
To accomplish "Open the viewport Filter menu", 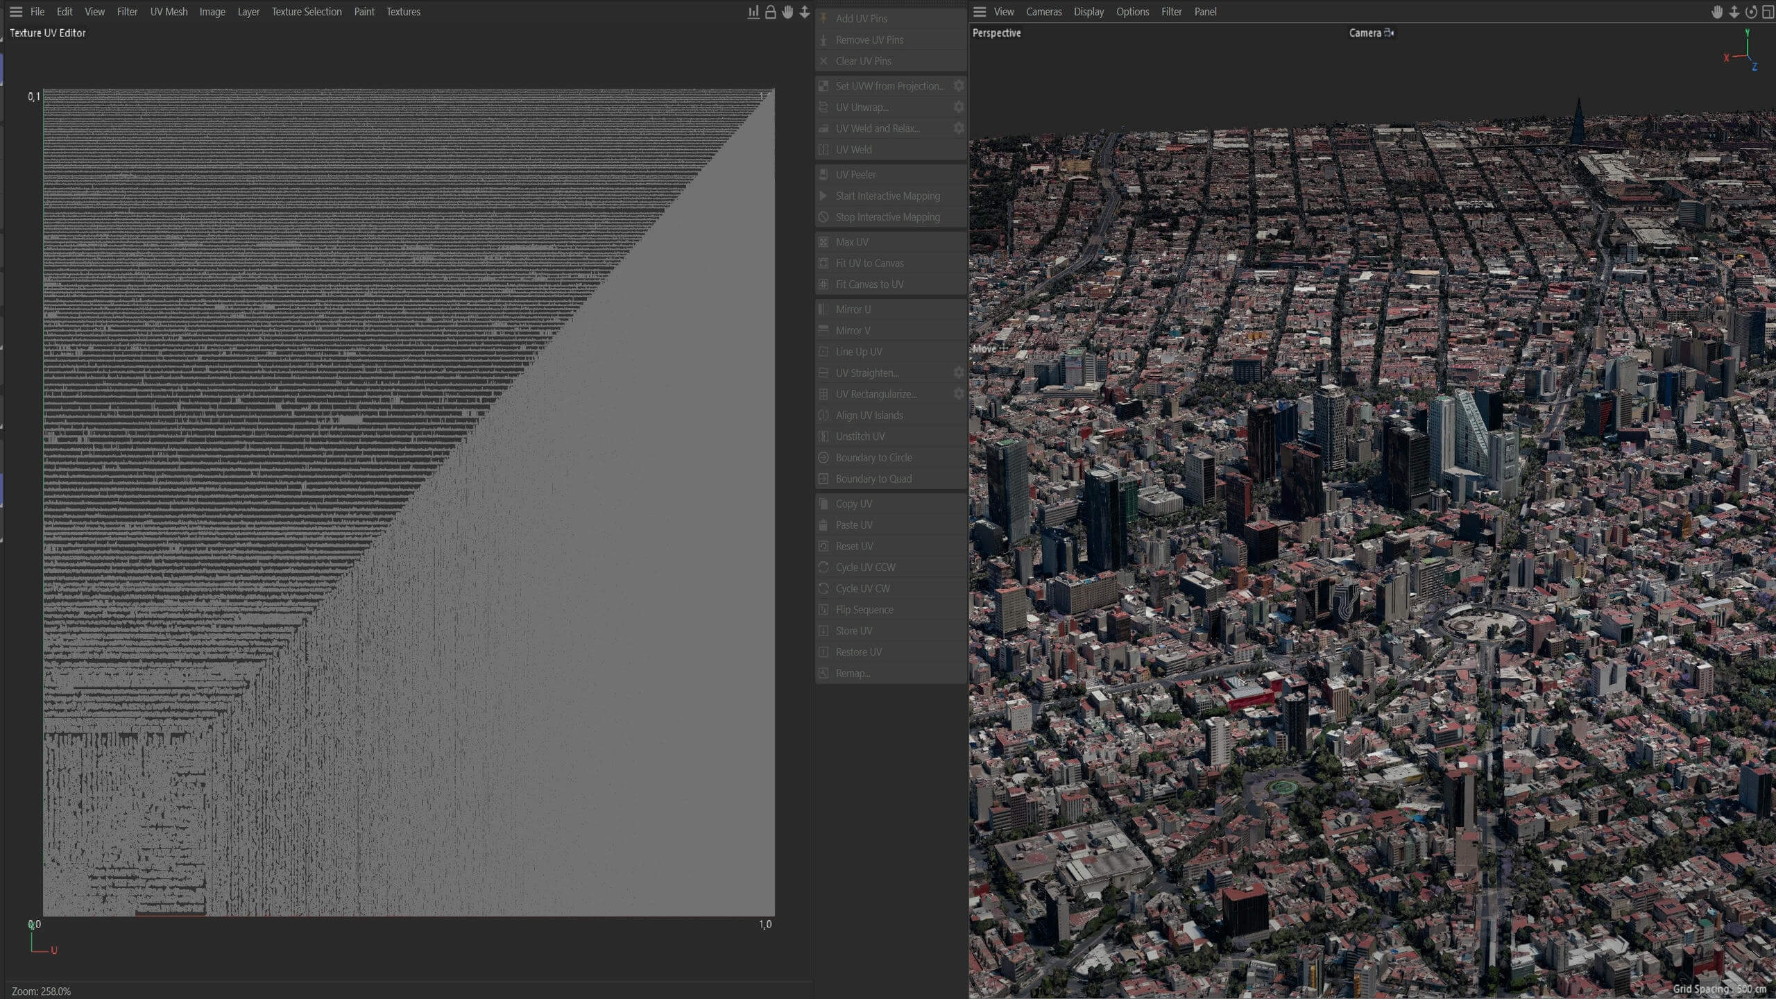I will (1172, 12).
